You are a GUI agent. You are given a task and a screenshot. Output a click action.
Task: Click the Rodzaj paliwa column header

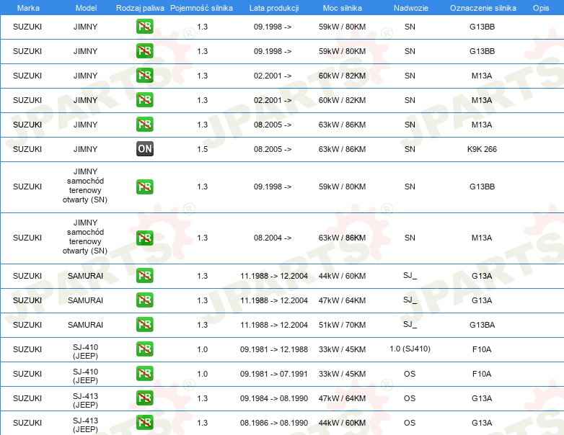click(140, 8)
